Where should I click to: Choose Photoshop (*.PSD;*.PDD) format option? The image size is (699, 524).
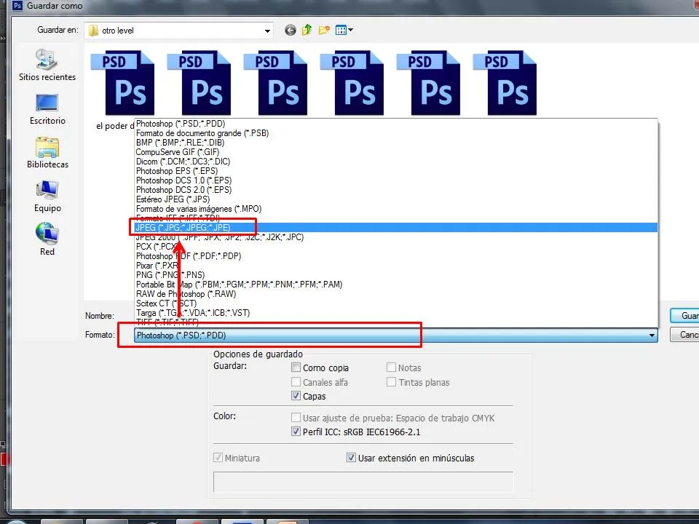pos(396,124)
